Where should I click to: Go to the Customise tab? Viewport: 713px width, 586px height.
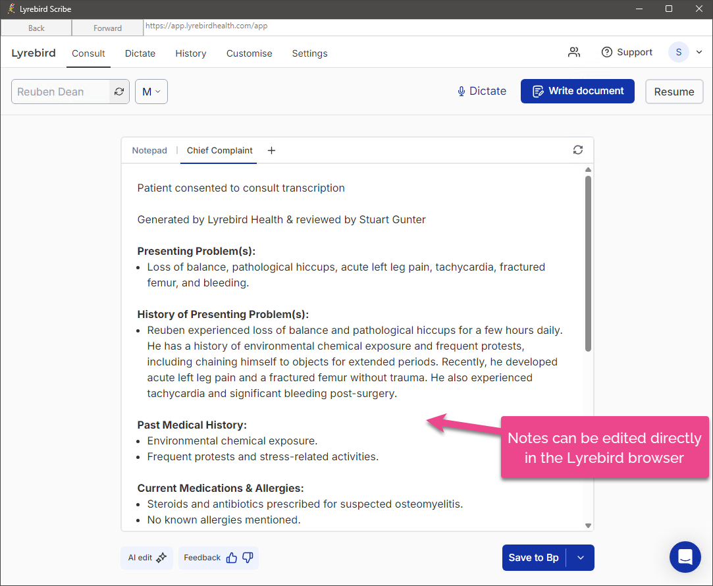click(249, 53)
